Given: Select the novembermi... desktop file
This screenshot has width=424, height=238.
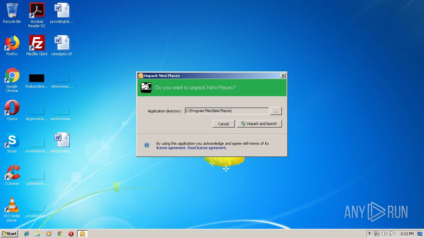Looking at the screenshot, I should pyautogui.click(x=37, y=145).
